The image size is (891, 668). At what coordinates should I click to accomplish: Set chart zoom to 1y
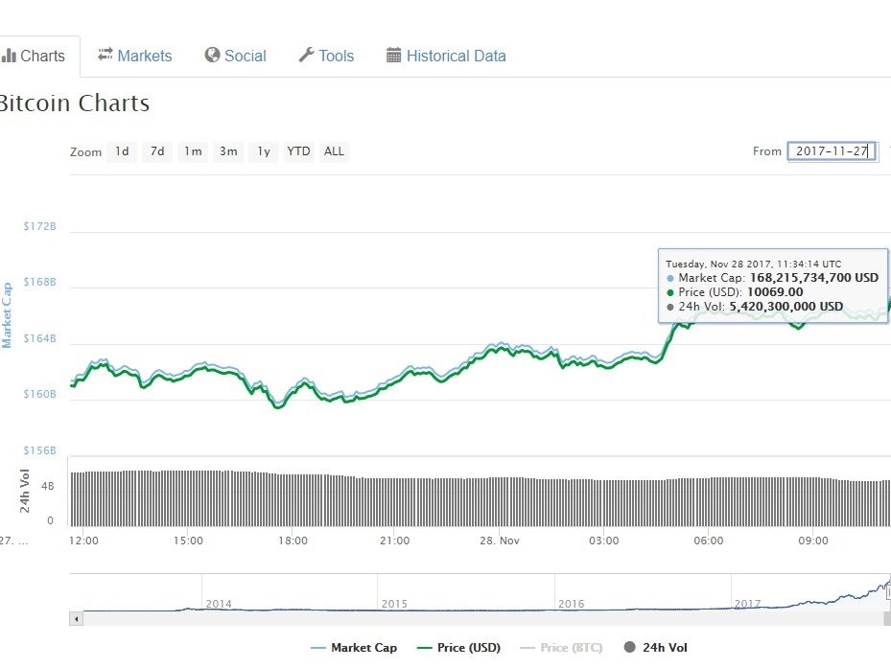coord(264,151)
